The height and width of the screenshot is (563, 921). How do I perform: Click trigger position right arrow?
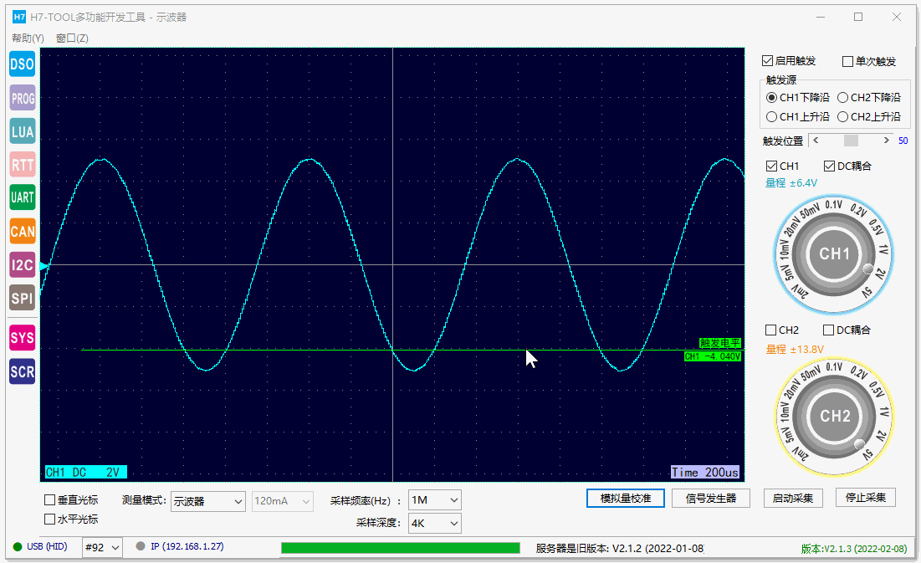coord(886,141)
